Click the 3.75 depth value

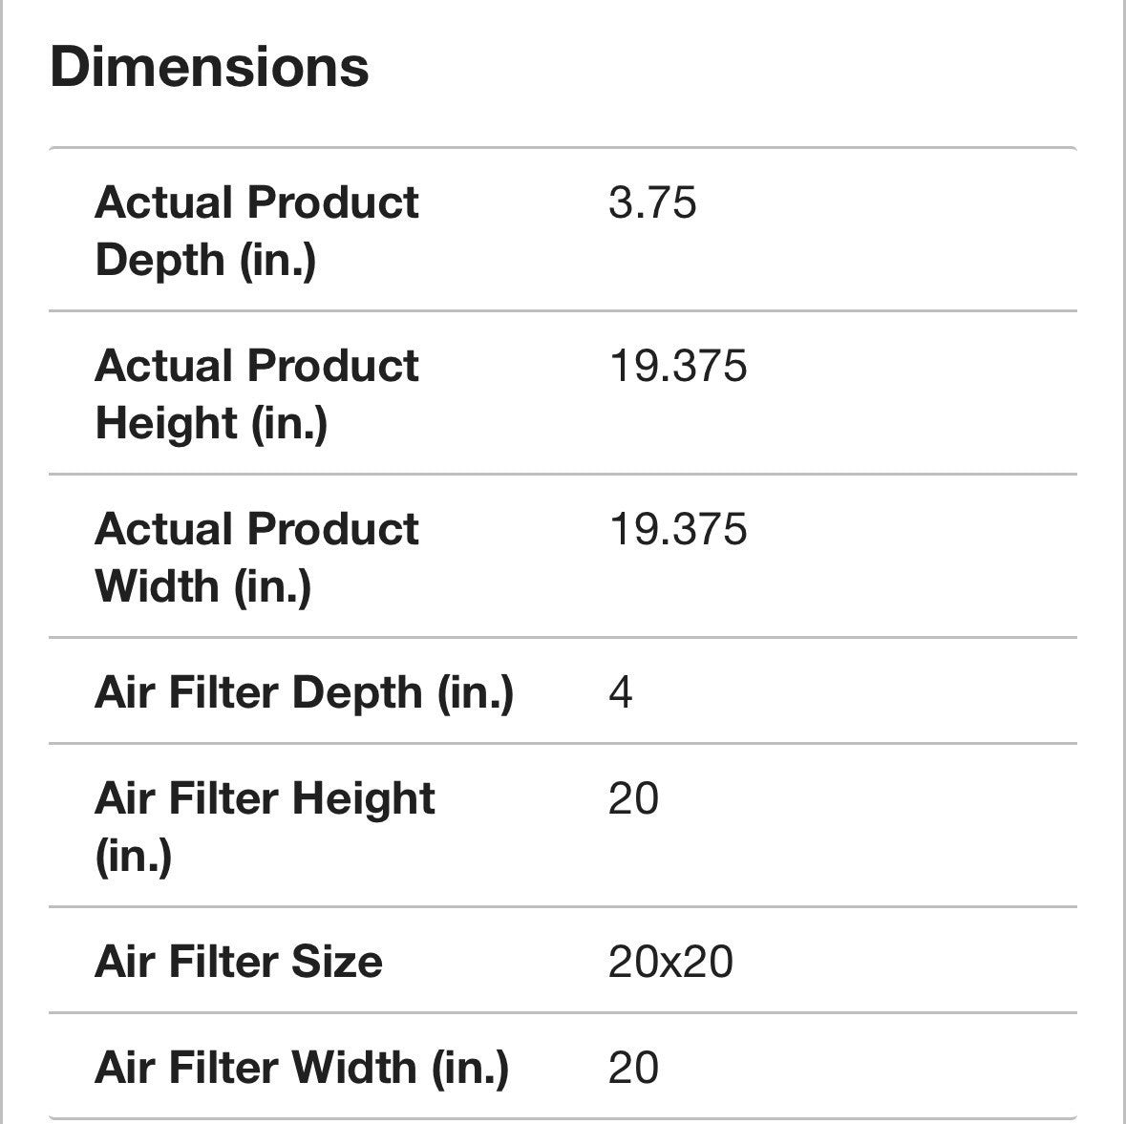click(x=652, y=202)
